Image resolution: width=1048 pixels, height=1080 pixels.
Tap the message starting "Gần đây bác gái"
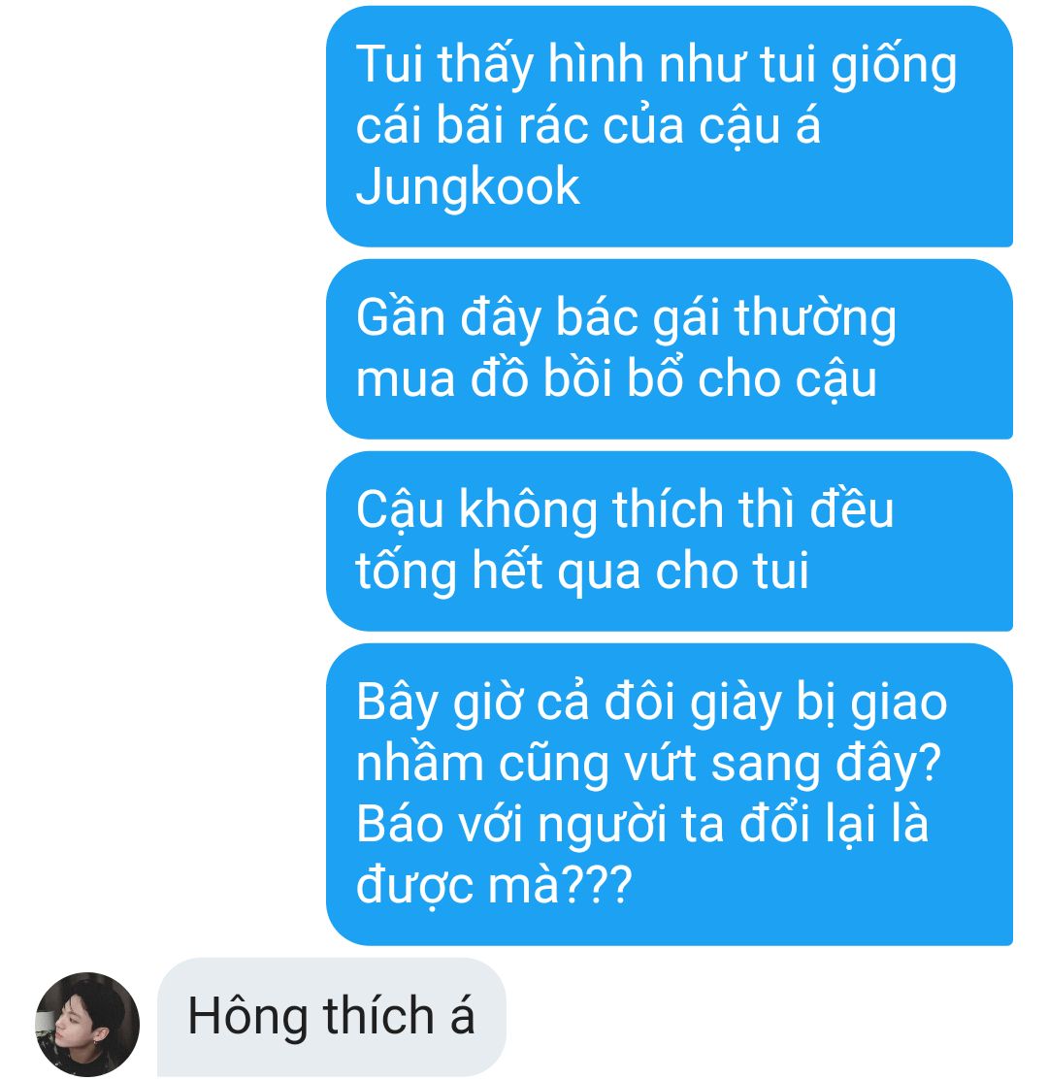pos(670,348)
